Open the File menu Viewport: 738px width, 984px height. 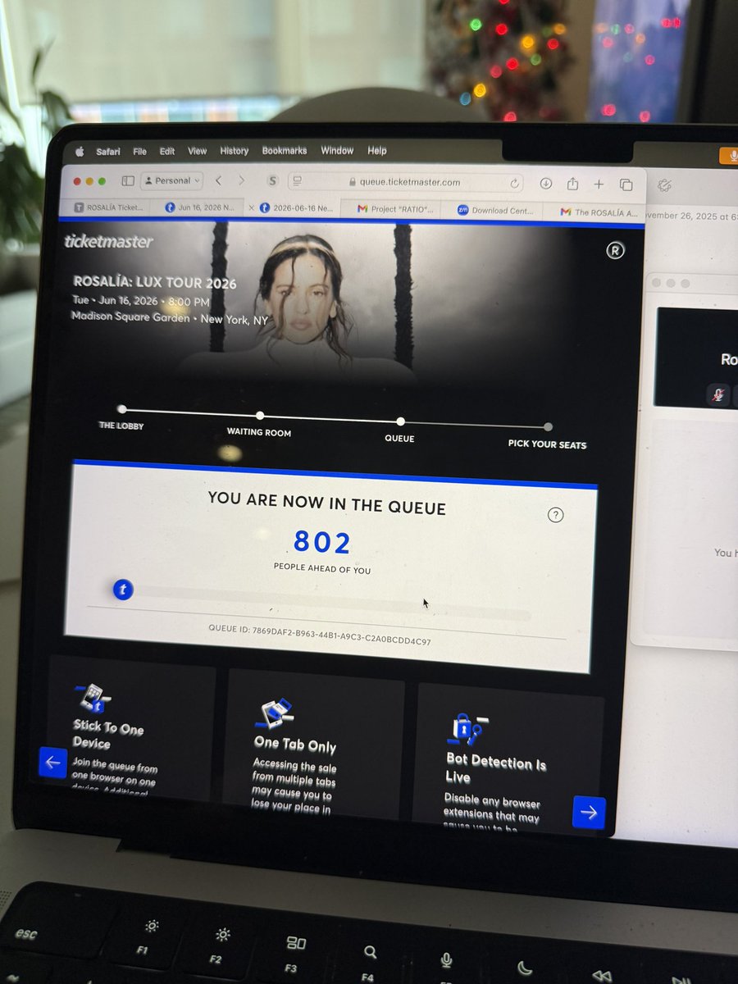[140, 152]
